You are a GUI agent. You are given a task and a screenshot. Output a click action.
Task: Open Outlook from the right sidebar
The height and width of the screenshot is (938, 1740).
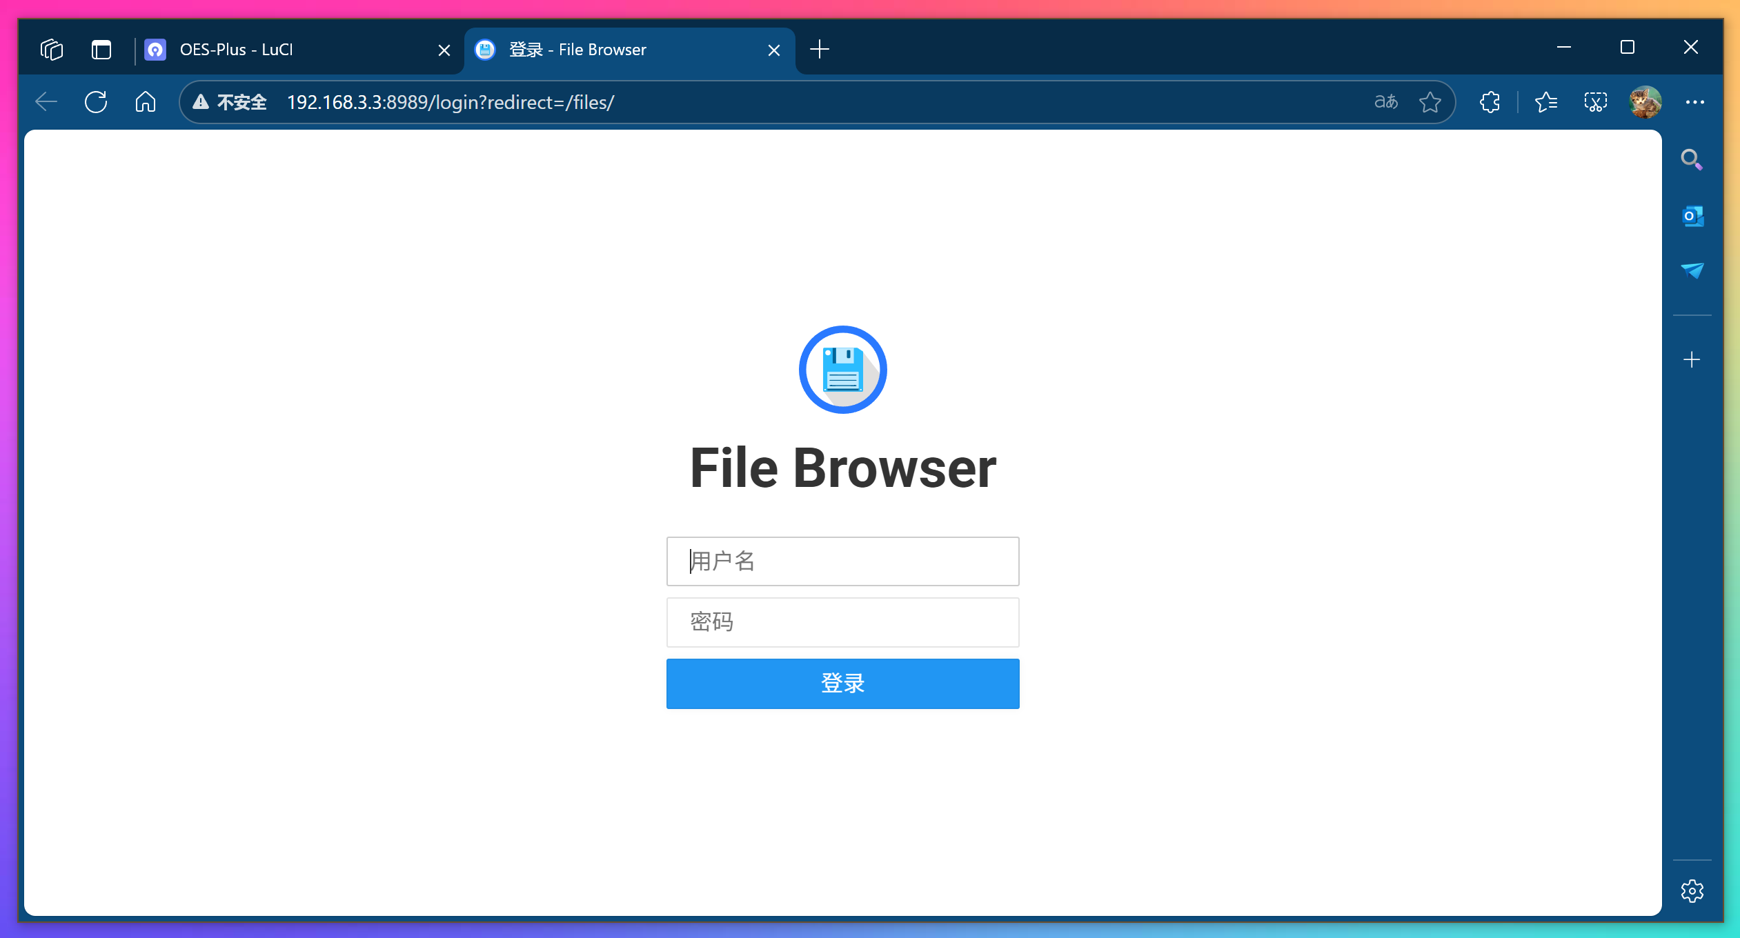click(1693, 216)
